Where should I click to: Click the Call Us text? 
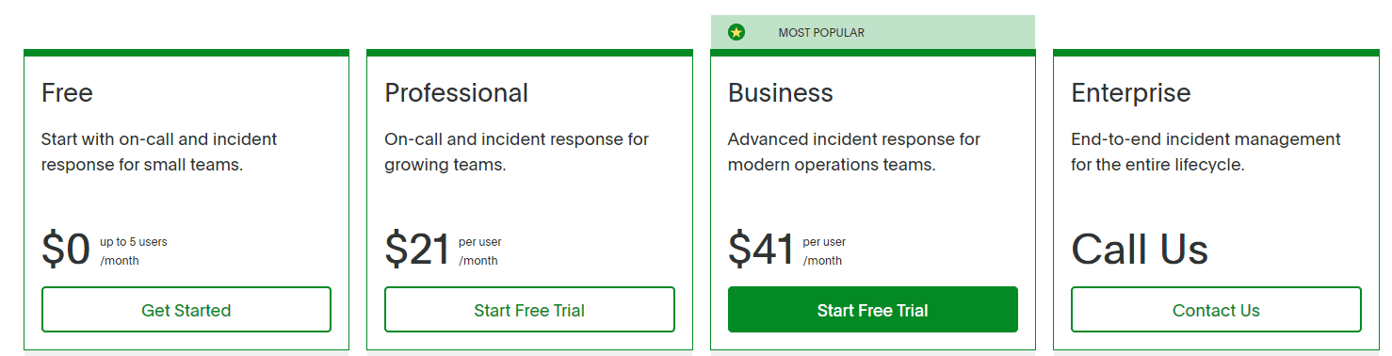pyautogui.click(x=1140, y=250)
